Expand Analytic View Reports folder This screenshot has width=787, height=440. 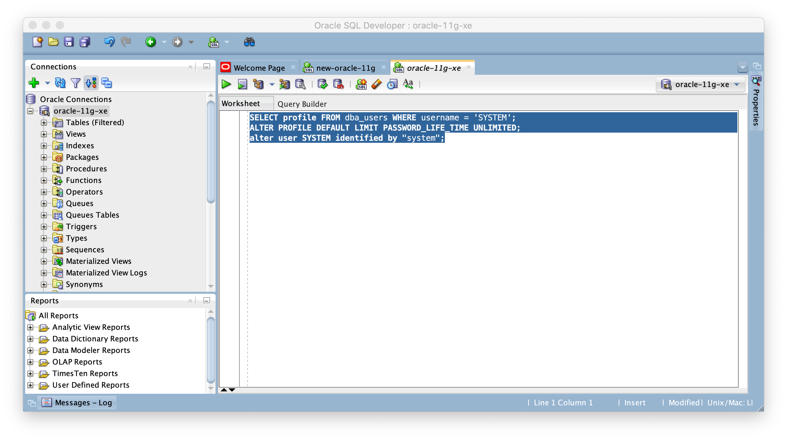point(30,327)
